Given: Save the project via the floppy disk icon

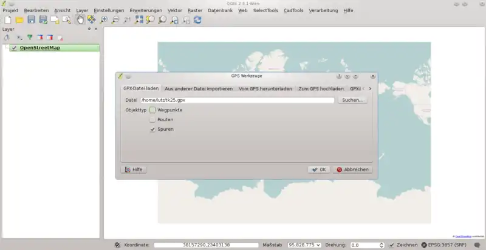Looking at the screenshot, I should tap(31, 20).
